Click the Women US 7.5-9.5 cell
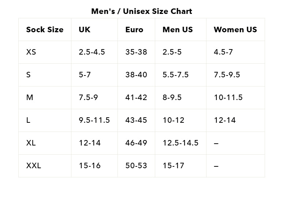Viewport: 283px width, 199px height. pos(227,75)
